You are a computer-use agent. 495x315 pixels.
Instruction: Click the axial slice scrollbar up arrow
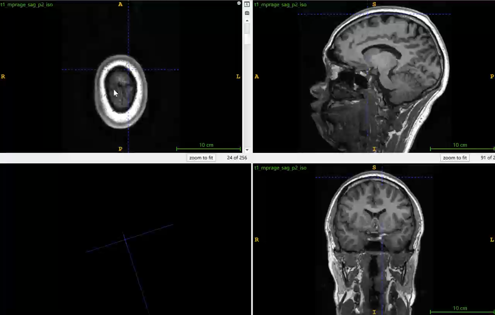click(x=247, y=20)
